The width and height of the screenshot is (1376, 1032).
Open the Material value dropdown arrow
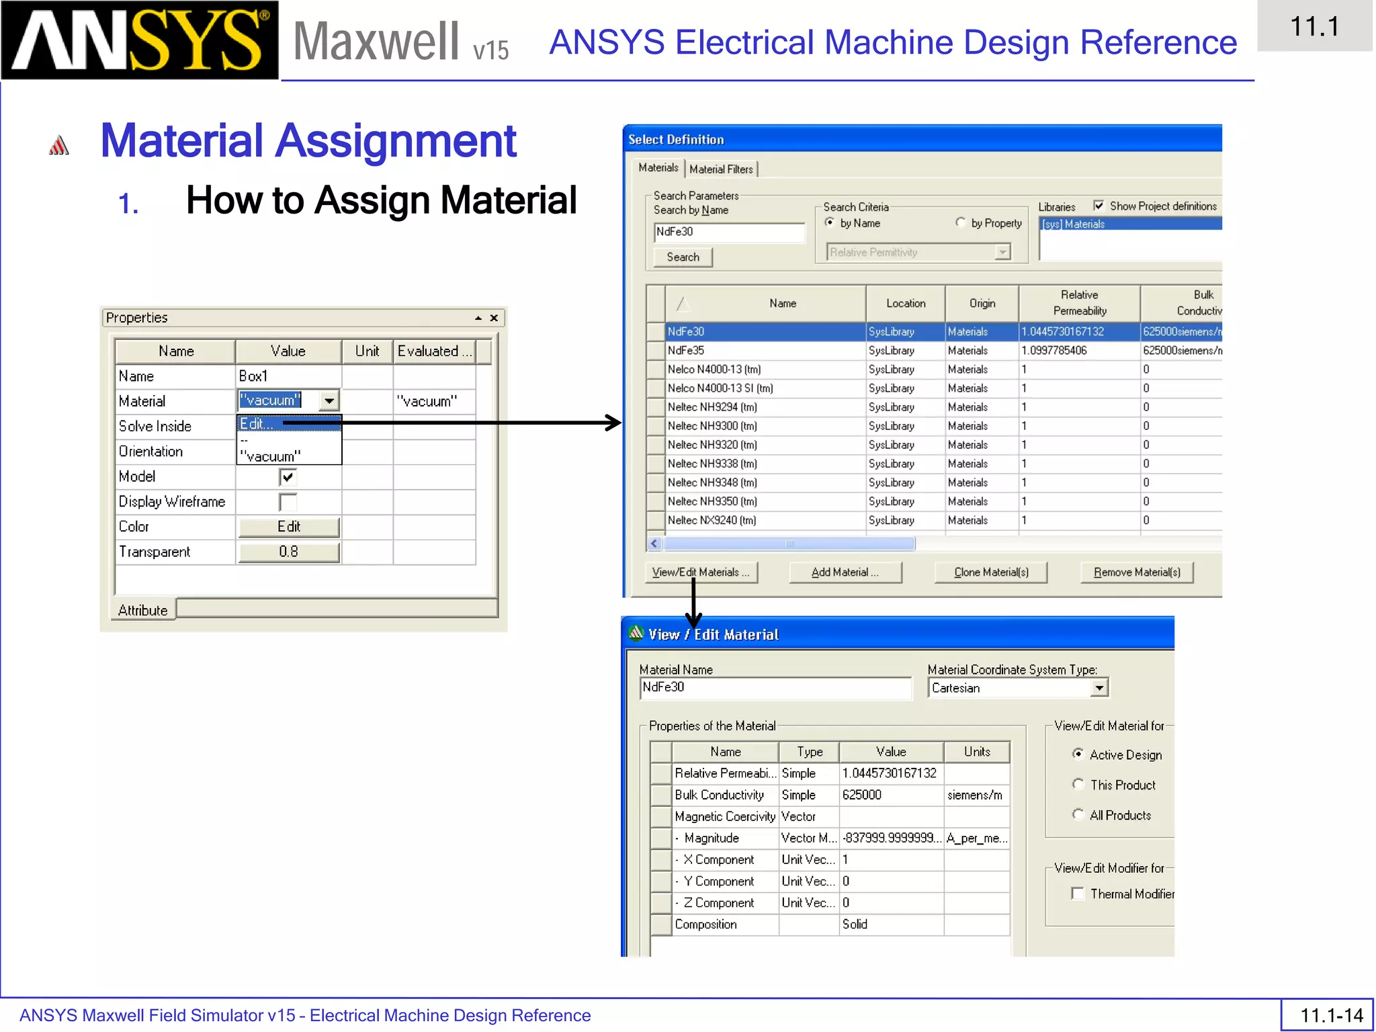tap(329, 401)
